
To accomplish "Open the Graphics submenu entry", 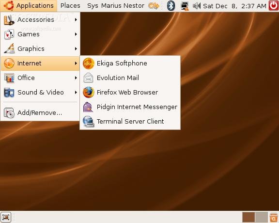I will [40, 48].
